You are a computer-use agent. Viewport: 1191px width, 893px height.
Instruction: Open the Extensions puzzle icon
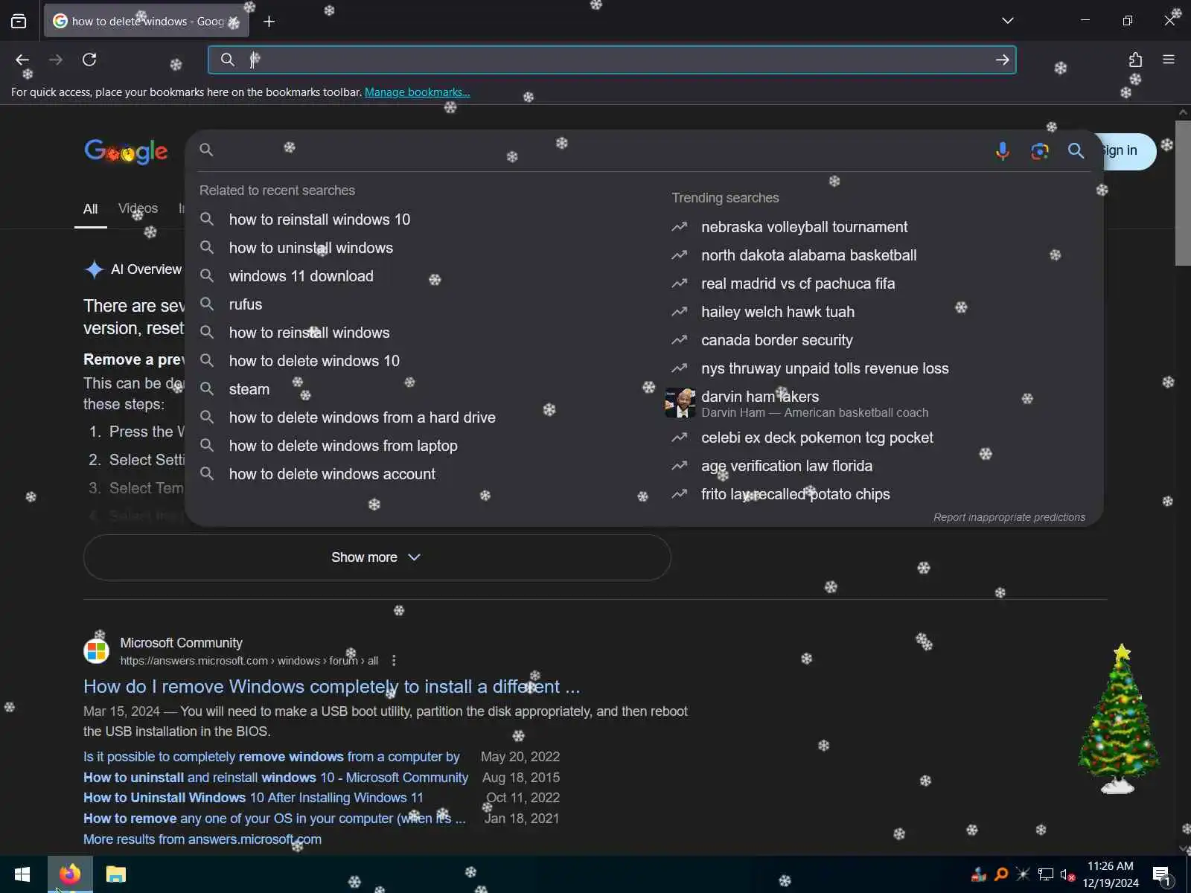(x=1135, y=60)
